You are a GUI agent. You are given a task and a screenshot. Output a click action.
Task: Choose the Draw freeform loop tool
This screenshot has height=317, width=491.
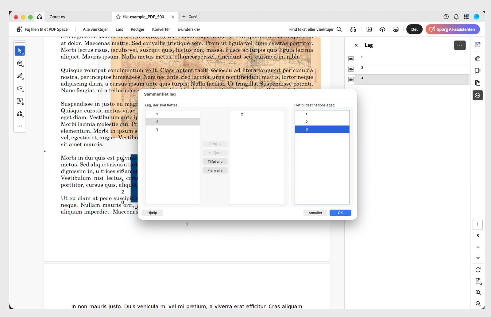point(20,88)
